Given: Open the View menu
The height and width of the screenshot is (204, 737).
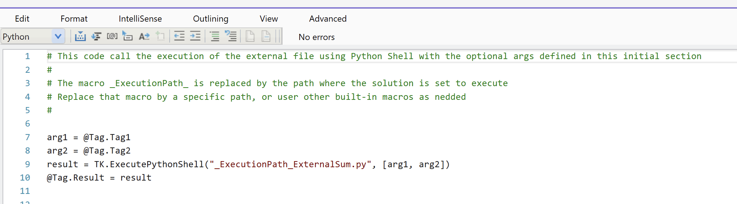Looking at the screenshot, I should coord(269,19).
